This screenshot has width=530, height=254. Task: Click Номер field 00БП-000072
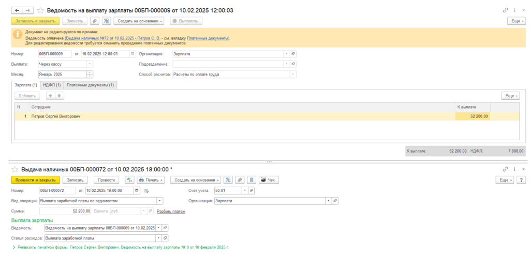tap(57, 190)
